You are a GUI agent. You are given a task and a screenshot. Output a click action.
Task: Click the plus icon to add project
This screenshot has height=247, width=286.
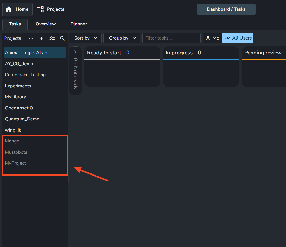click(x=42, y=38)
